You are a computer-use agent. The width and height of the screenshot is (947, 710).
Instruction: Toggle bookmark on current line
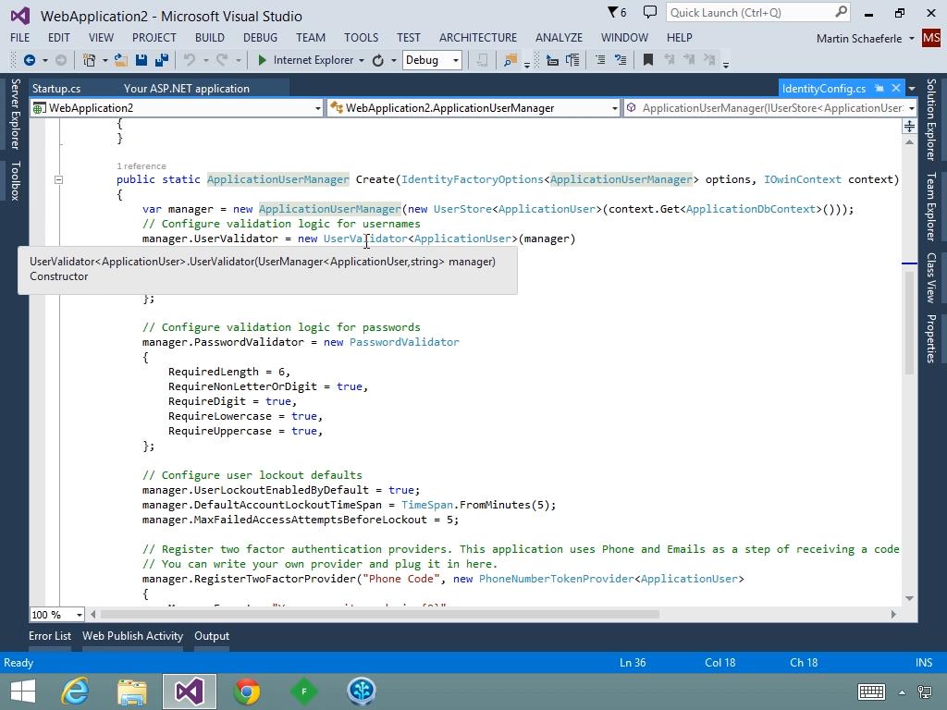pos(648,60)
